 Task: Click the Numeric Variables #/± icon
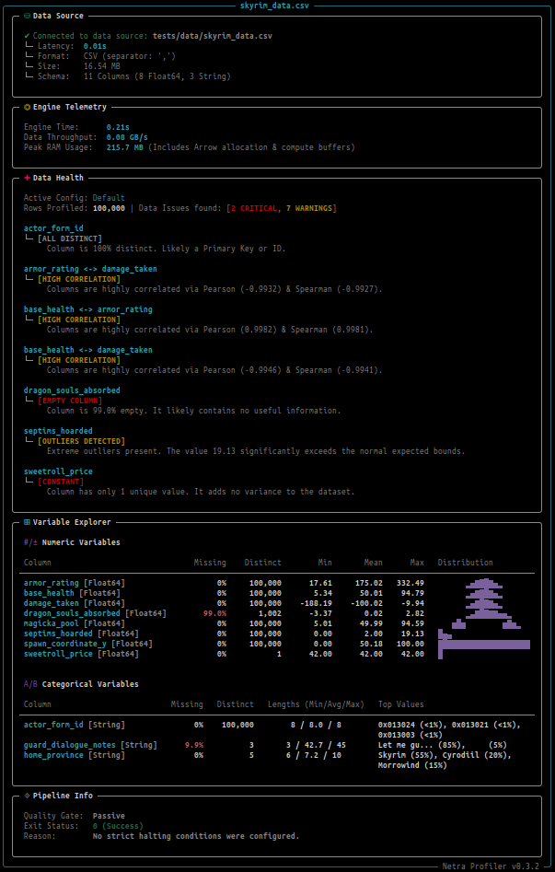click(x=30, y=542)
